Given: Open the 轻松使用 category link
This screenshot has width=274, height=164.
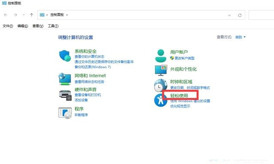Looking at the screenshot, I should click(x=179, y=95).
